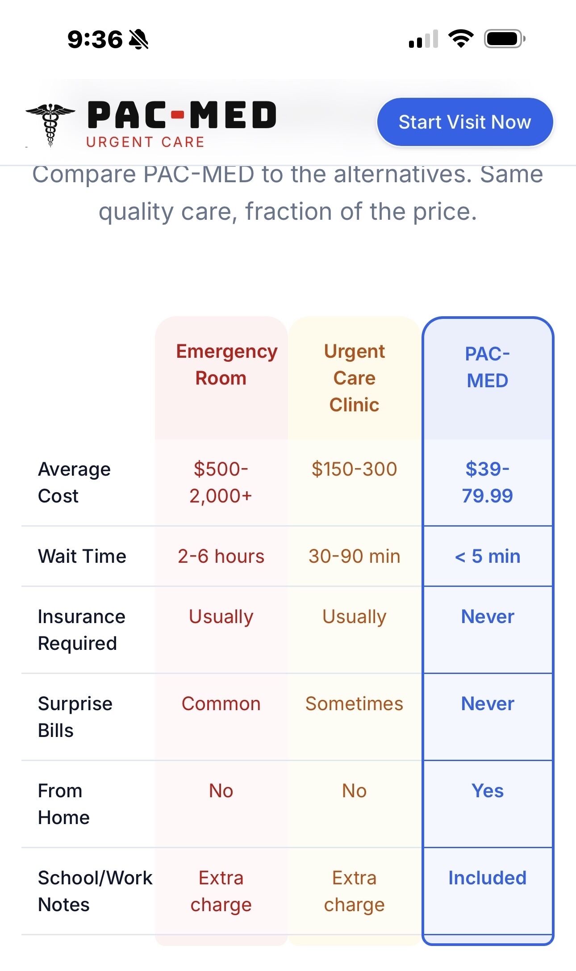Tap the status bar clock
The width and height of the screenshot is (576, 971).
[x=95, y=39]
